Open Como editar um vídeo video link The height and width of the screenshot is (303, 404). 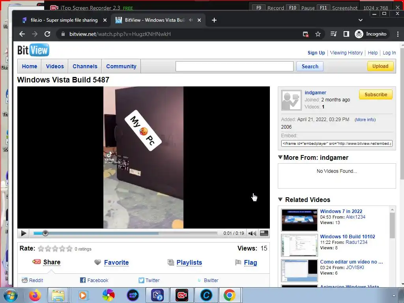pyautogui.click(x=352, y=262)
